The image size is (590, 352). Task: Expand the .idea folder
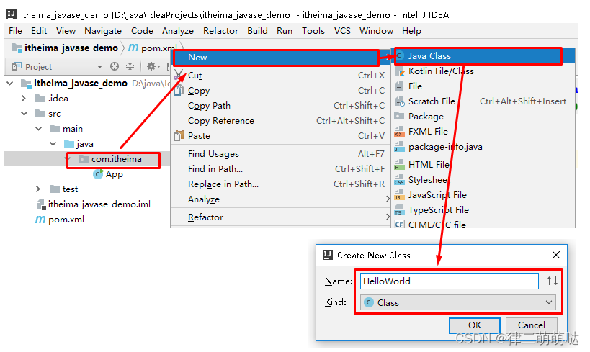point(24,99)
